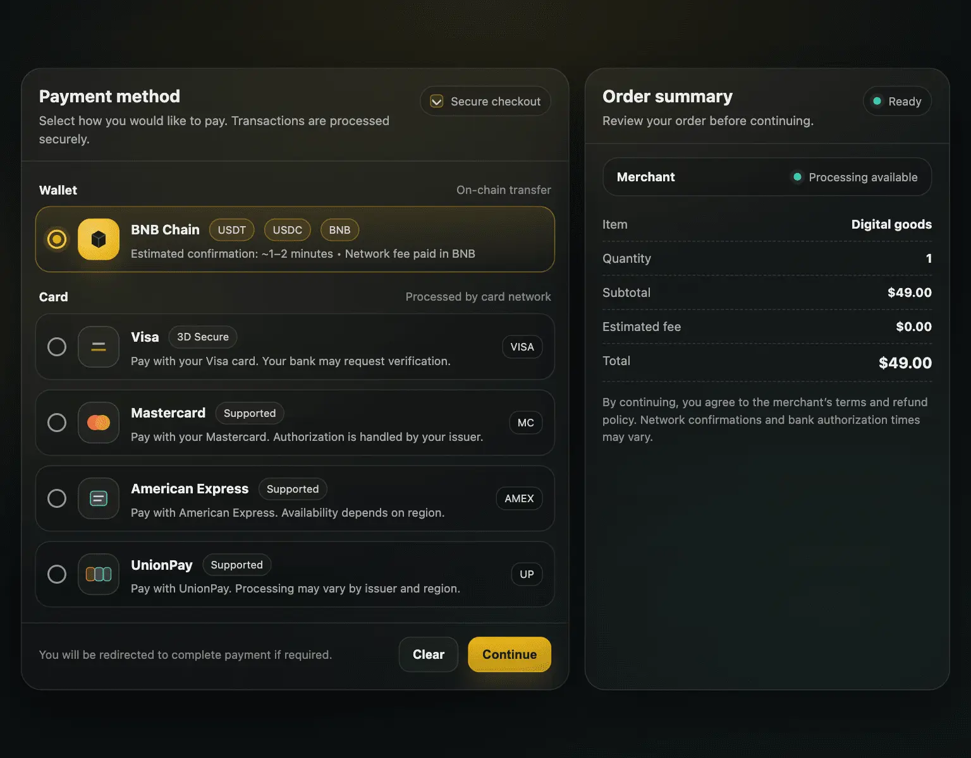971x758 pixels.
Task: Click the MC network badge
Action: pyautogui.click(x=526, y=423)
